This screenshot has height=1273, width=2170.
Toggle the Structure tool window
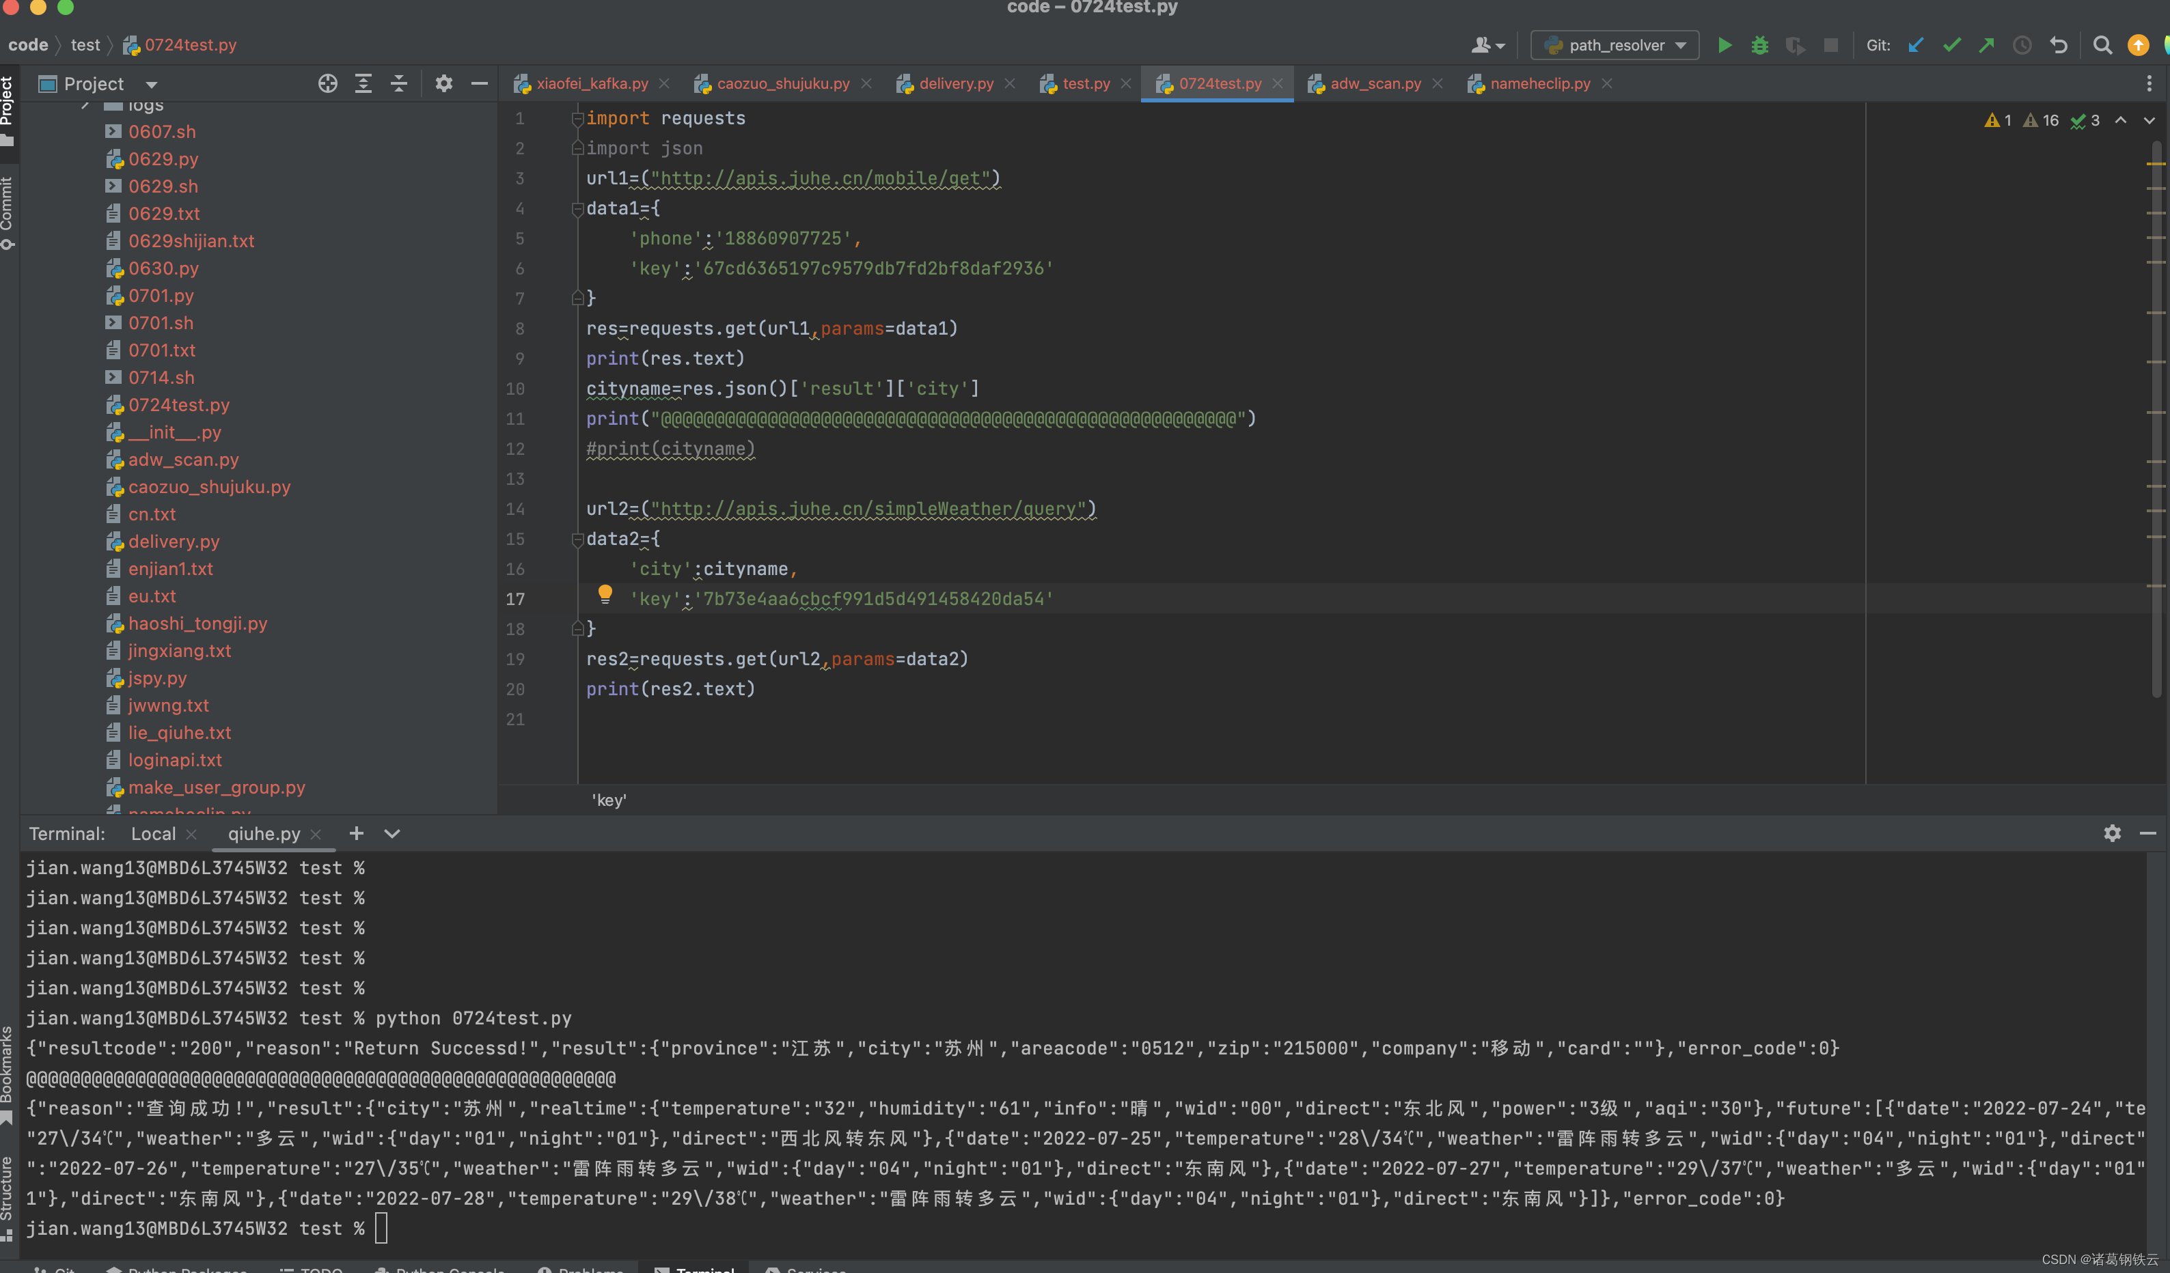pos(8,1197)
